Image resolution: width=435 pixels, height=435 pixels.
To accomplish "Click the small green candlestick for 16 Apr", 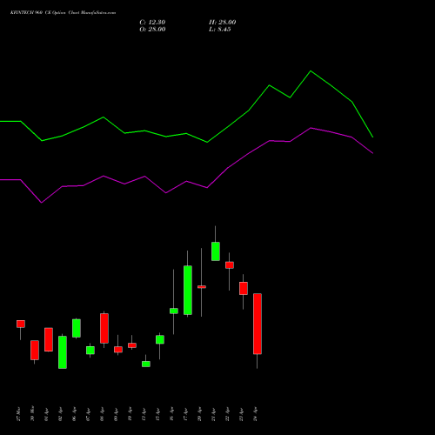I will click(174, 311).
